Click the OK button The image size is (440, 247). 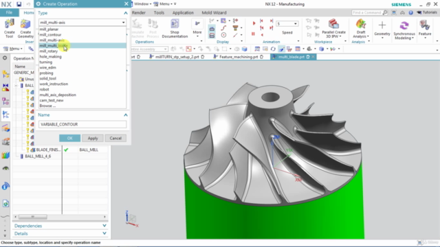pos(69,138)
